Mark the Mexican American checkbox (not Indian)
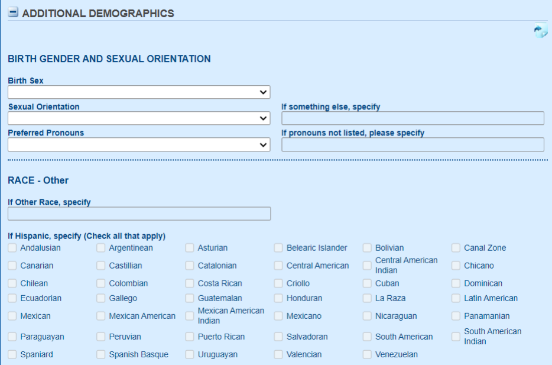Viewport: 552px width, 365px height. [x=101, y=316]
